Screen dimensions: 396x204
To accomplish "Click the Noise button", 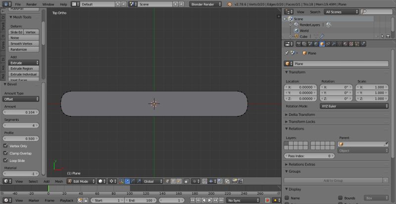I will (x=24, y=38).
